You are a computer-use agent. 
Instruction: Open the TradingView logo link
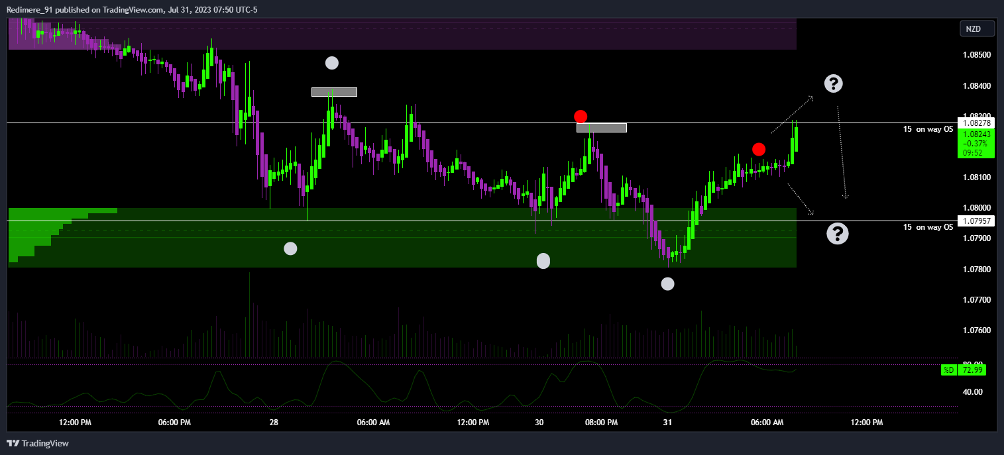(38, 443)
